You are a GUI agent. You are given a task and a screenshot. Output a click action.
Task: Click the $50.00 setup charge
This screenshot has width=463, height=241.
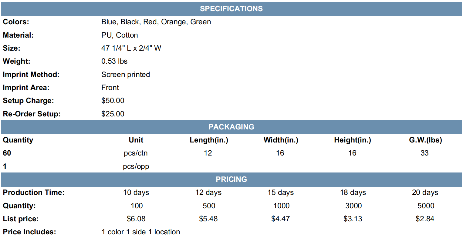coord(113,101)
